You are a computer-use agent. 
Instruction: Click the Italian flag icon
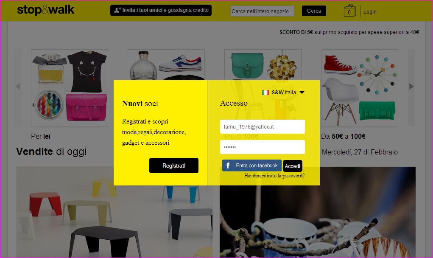(x=265, y=93)
